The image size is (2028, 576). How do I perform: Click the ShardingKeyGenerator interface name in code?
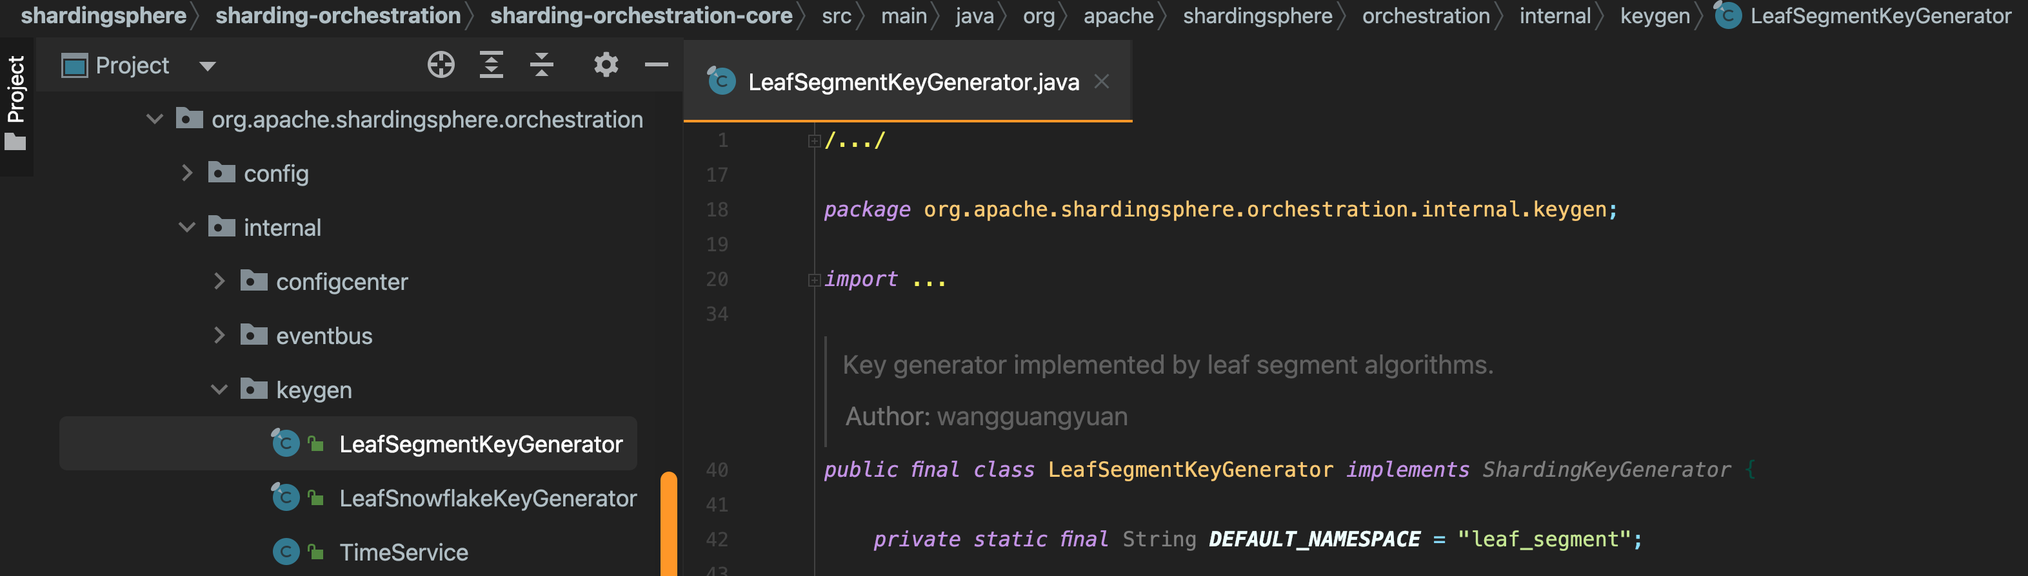(1606, 470)
